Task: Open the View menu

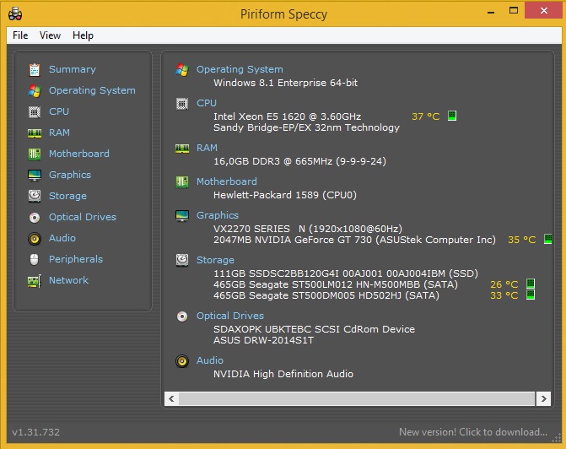Action: tap(50, 35)
